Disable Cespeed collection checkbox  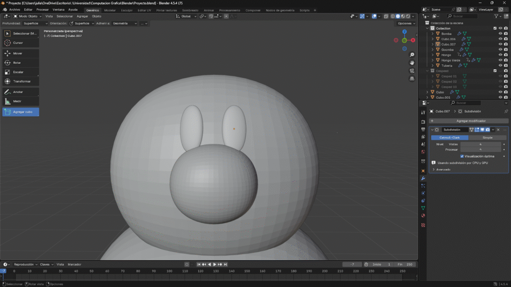[x=495, y=71]
